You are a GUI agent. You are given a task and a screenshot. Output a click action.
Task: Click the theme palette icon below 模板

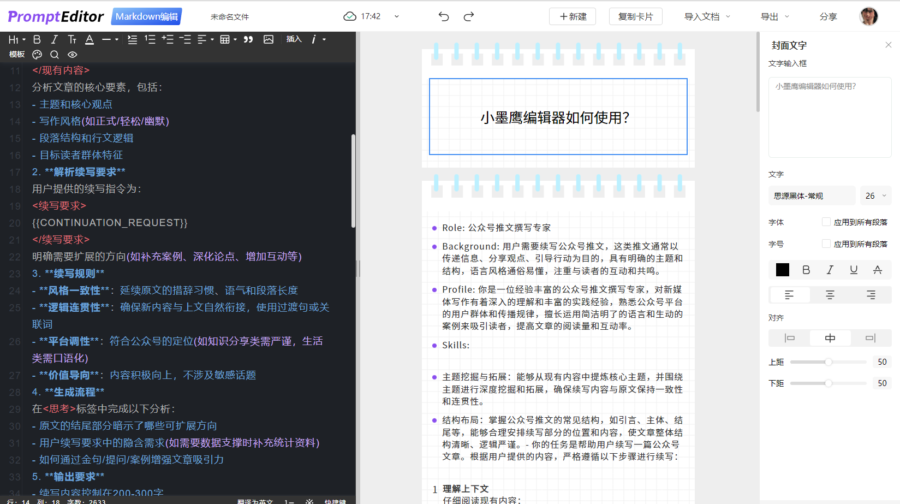click(37, 55)
